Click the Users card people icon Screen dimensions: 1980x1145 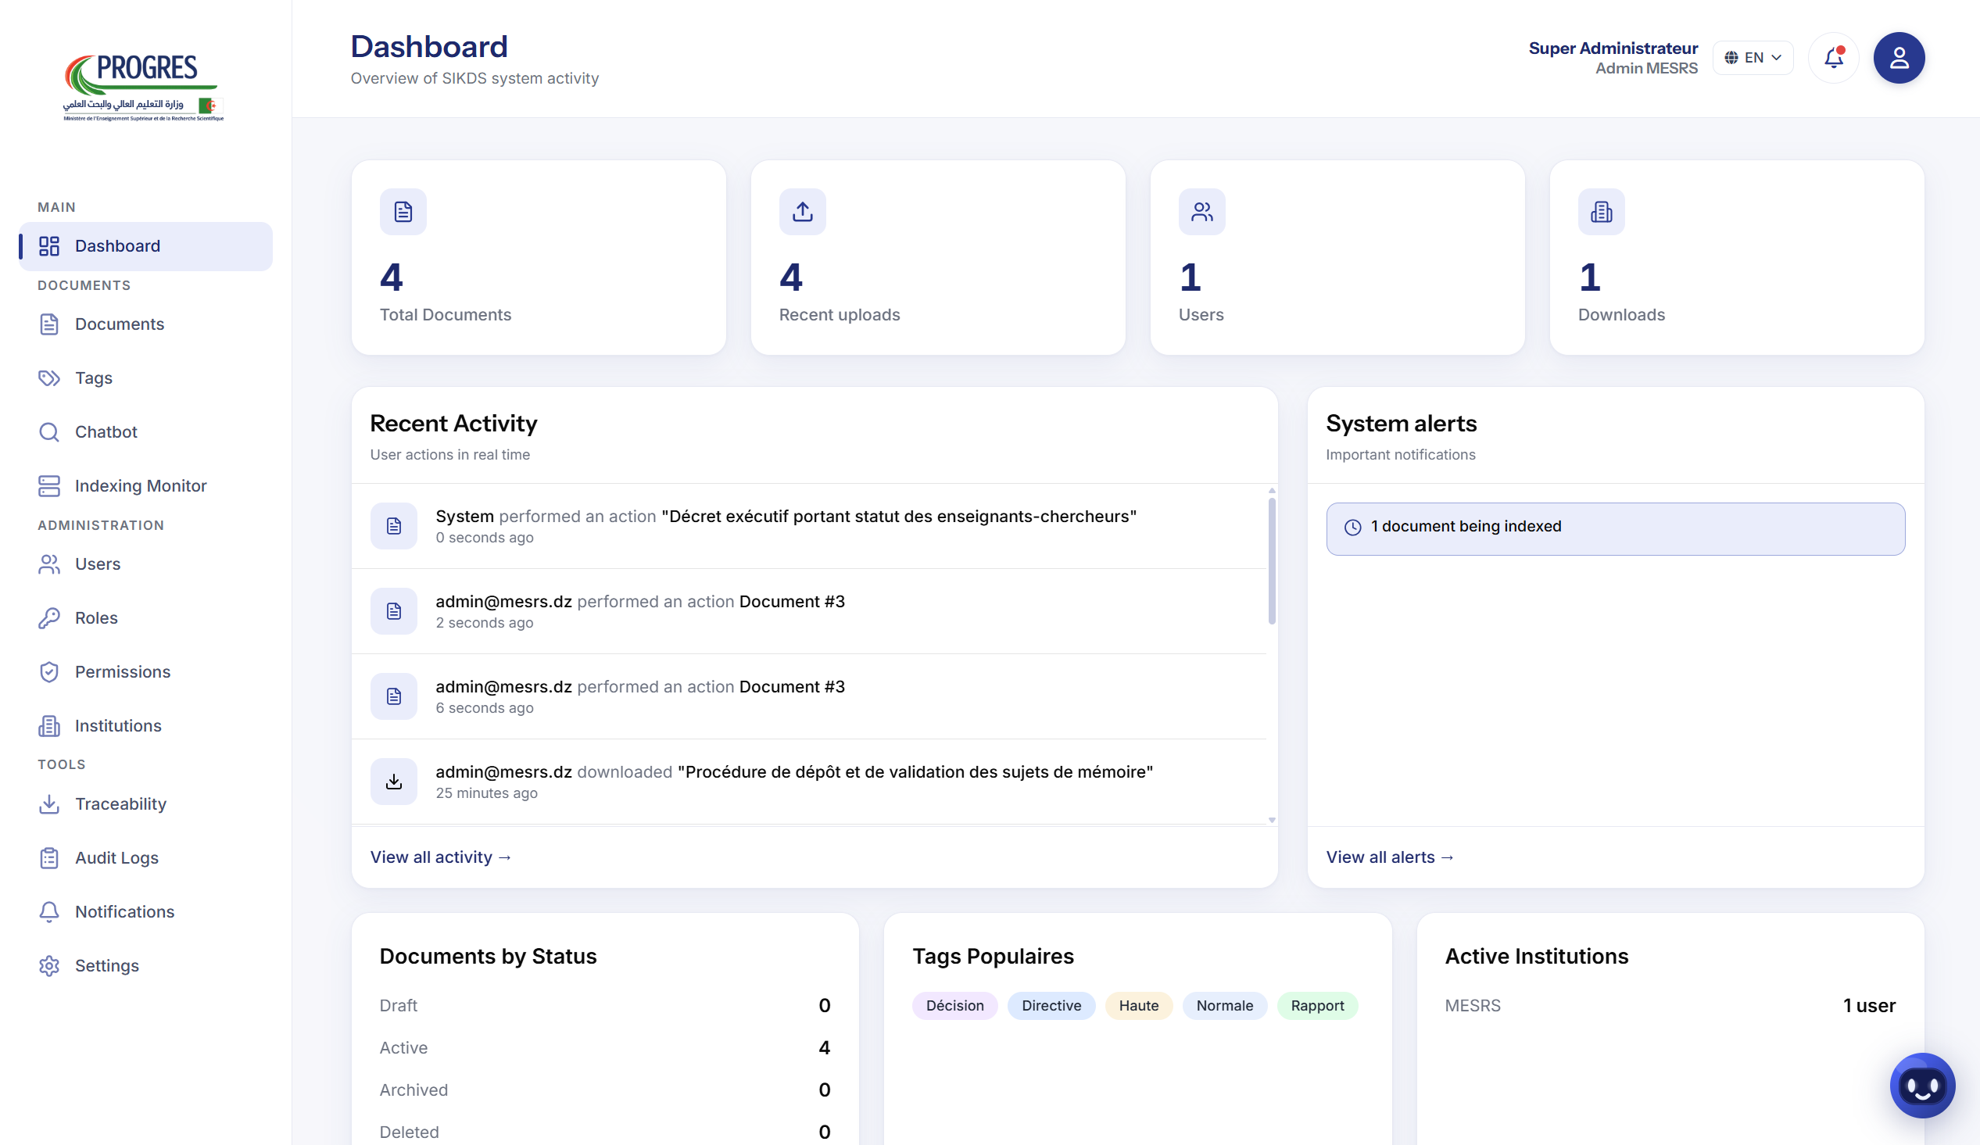click(x=1201, y=212)
